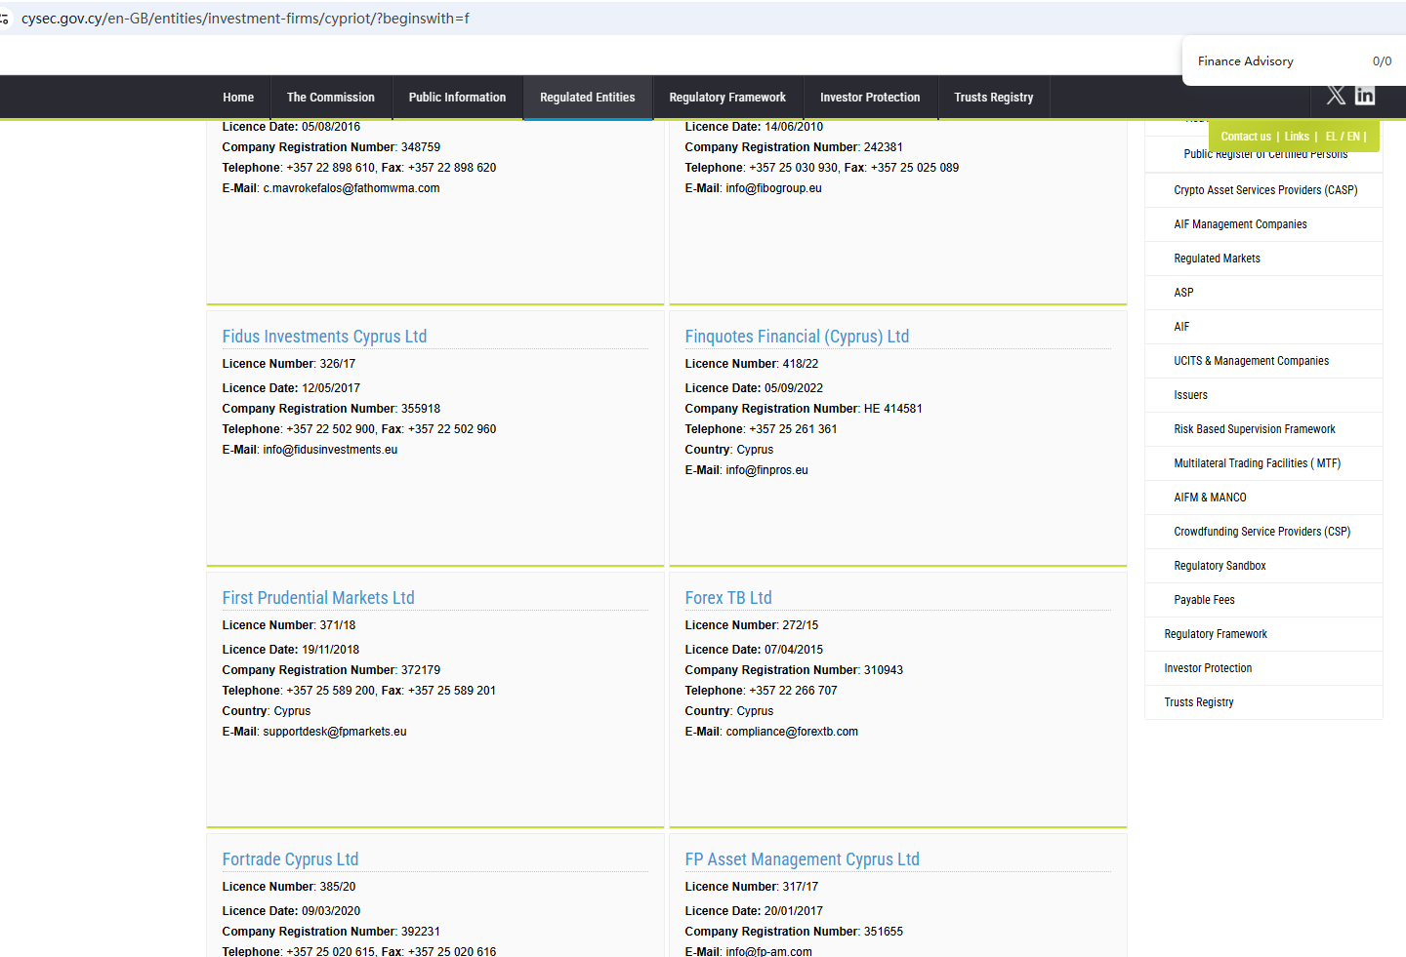
Task: Open Fortrade Cyprus Ltd entry
Action: click(290, 859)
